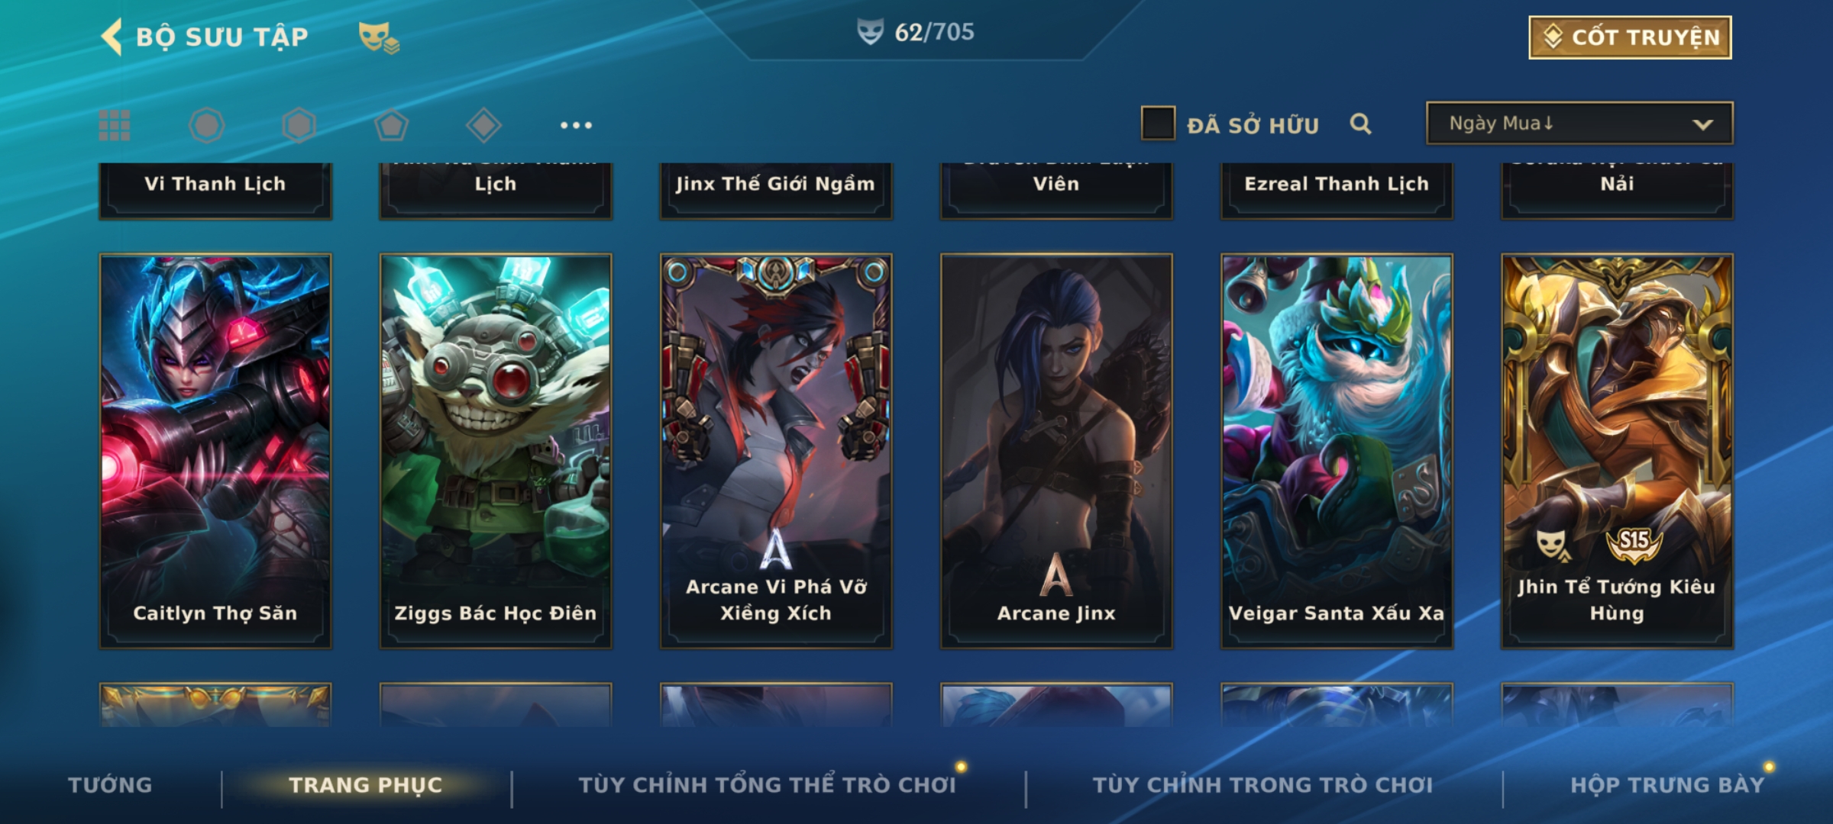
Task: Select the Caitlyn Thợ Săn skin card
Action: pos(215,451)
